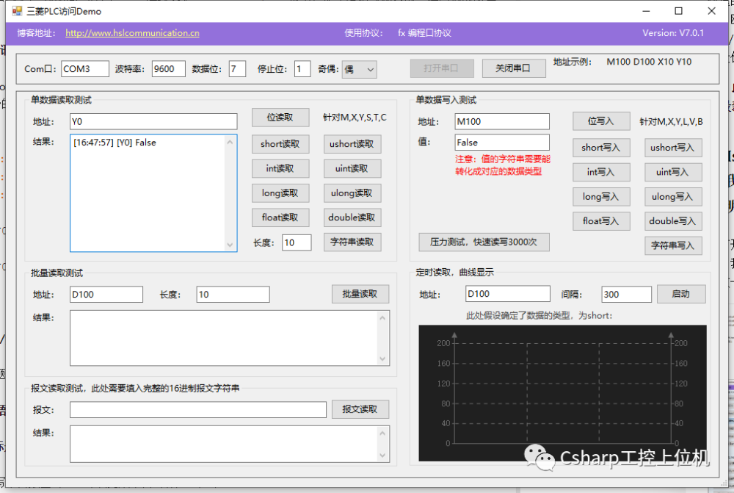Click the write value field containing False

(502, 143)
